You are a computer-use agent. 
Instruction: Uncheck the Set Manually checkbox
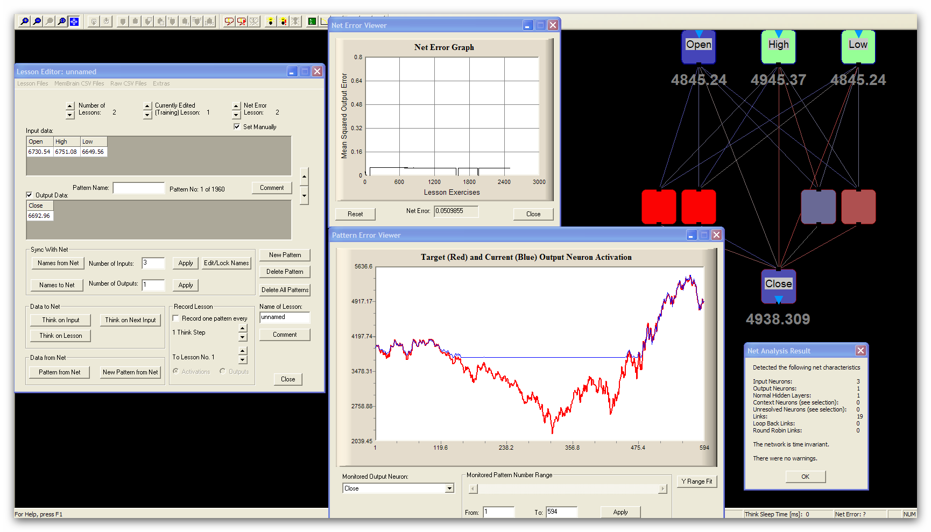pyautogui.click(x=237, y=127)
